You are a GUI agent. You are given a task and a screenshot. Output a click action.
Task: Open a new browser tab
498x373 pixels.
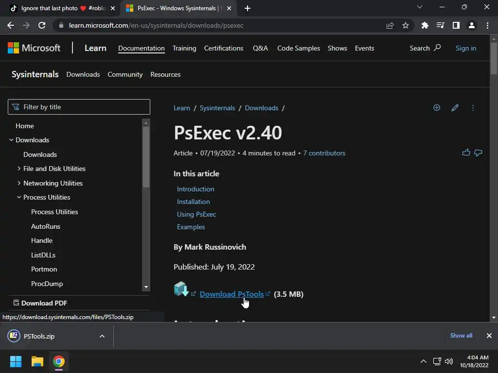[248, 8]
